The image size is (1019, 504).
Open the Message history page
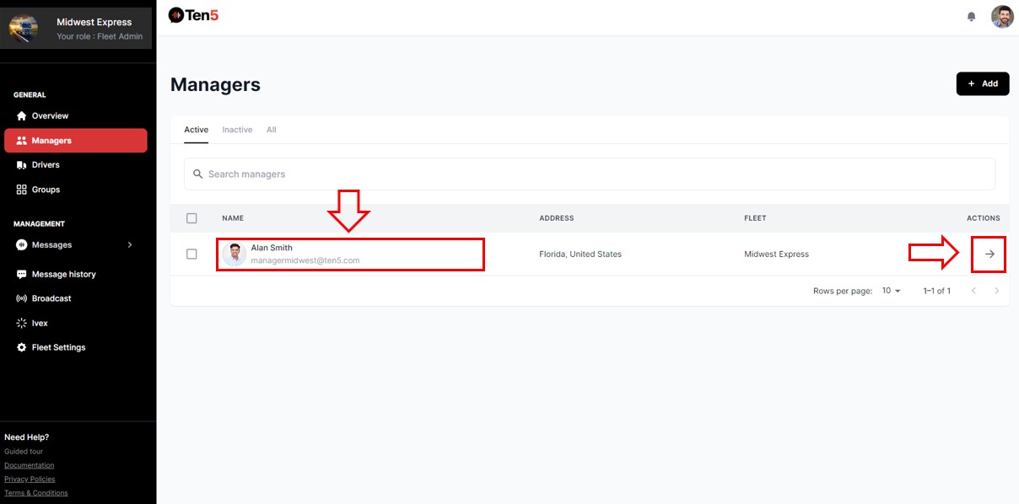pyautogui.click(x=63, y=274)
